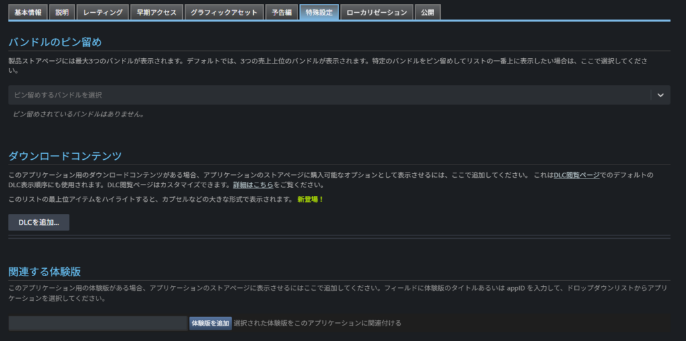Open the グラフィックアセット tab
This screenshot has width=686, height=341.
point(224,12)
